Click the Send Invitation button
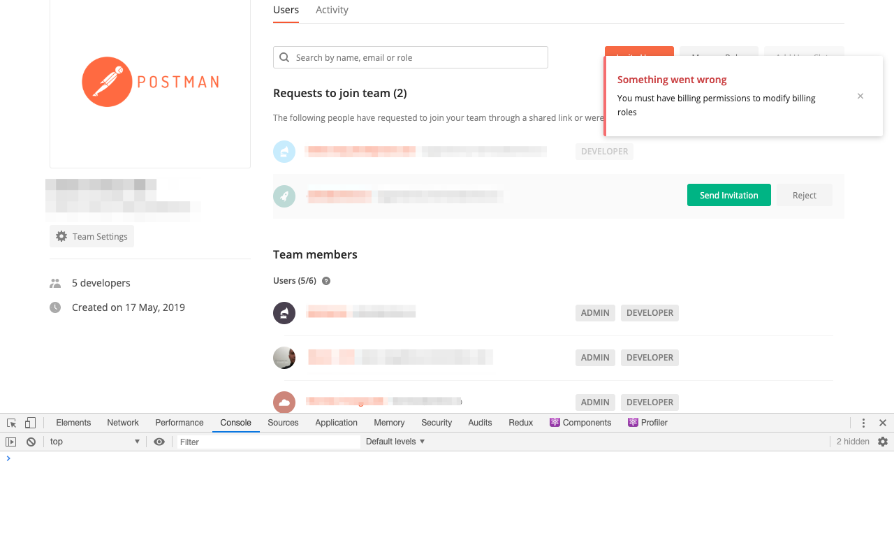The height and width of the screenshot is (559, 894). 728,195
